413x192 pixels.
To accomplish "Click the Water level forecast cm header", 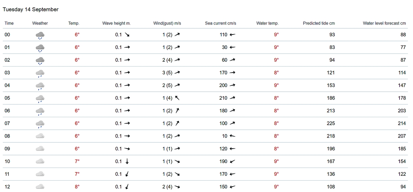I will [384, 23].
